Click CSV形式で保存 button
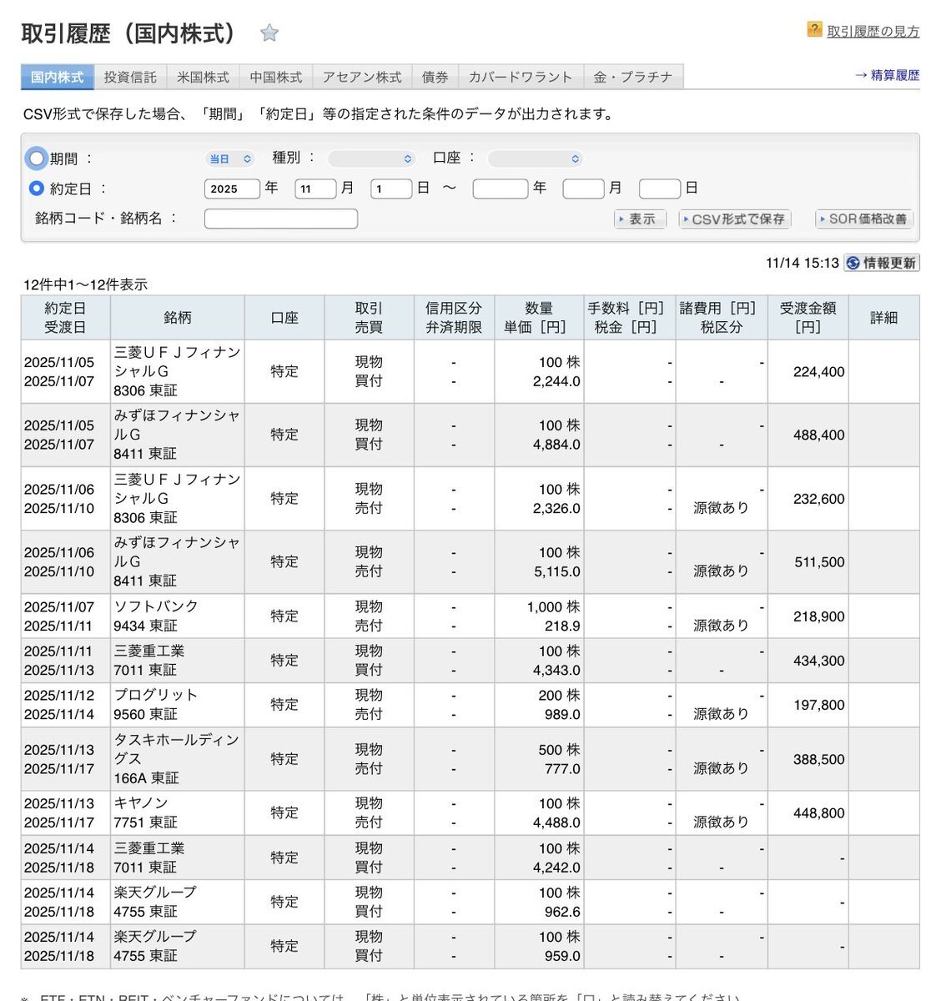Viewport: 936px width, 1001px height. [734, 219]
